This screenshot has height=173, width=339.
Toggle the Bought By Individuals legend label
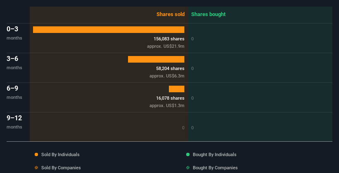coord(214,154)
